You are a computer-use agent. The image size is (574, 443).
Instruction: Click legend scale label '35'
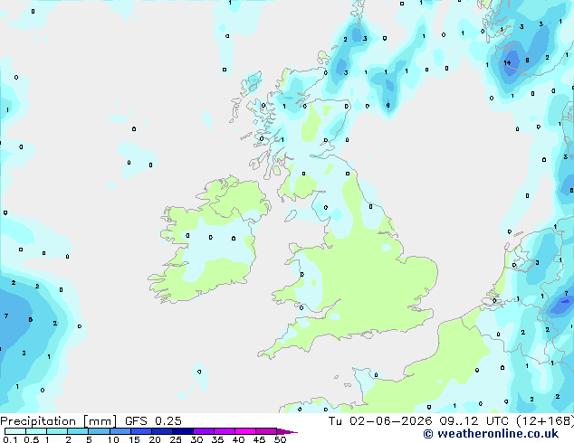pyautogui.click(x=217, y=439)
